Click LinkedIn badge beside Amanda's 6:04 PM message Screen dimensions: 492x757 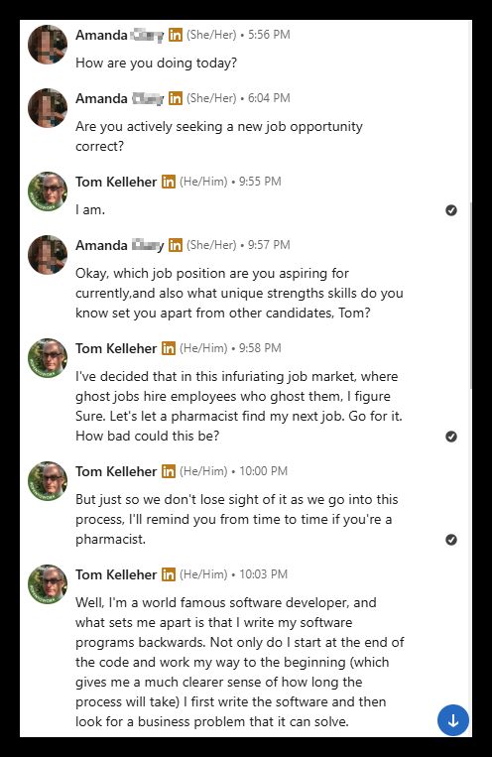pos(176,98)
